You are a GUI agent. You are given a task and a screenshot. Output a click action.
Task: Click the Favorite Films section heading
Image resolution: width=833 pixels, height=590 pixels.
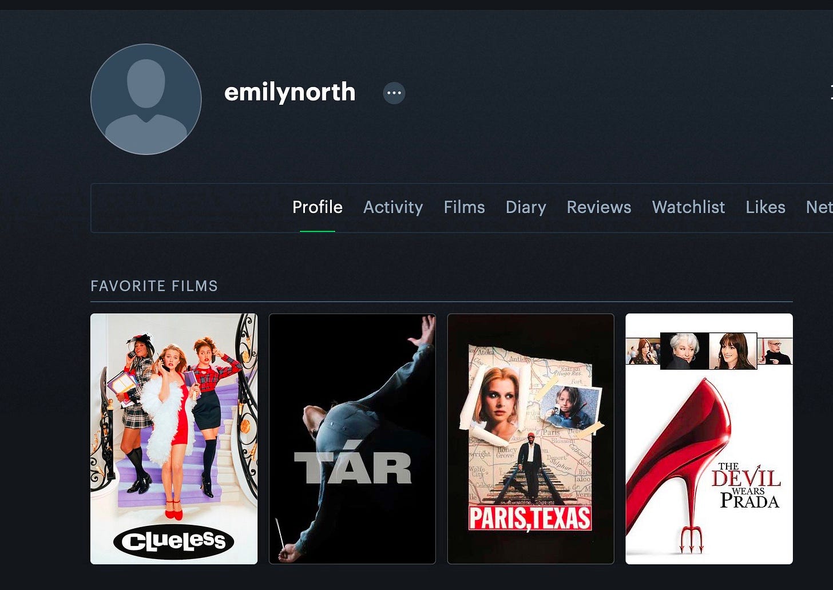click(x=154, y=286)
